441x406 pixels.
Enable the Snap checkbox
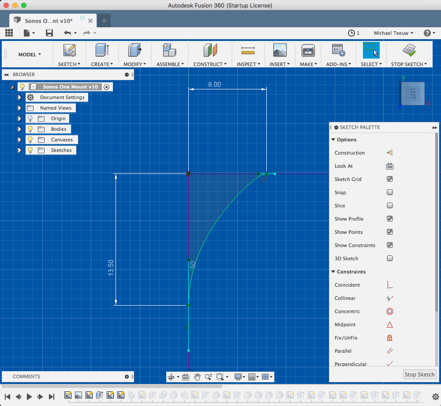click(389, 192)
